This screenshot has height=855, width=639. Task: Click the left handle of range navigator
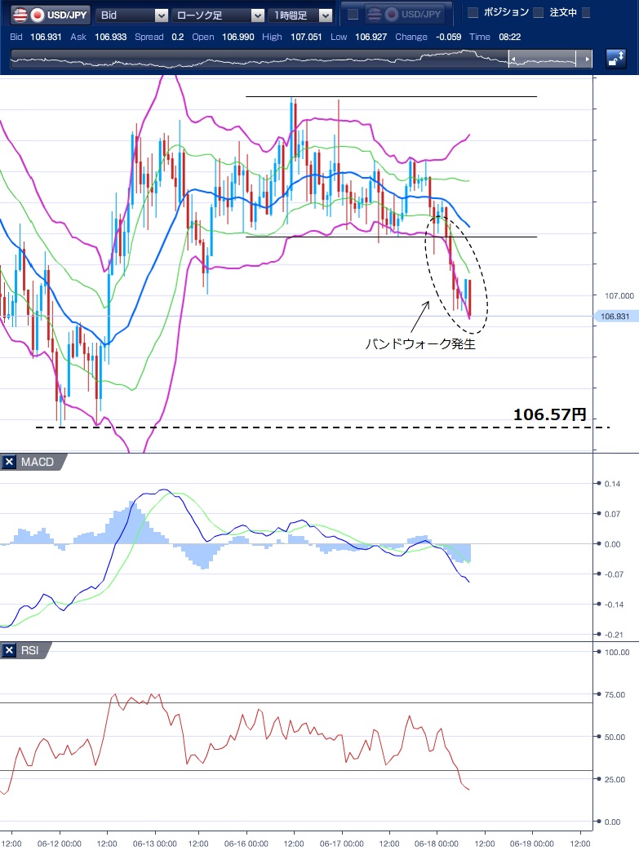click(x=513, y=60)
